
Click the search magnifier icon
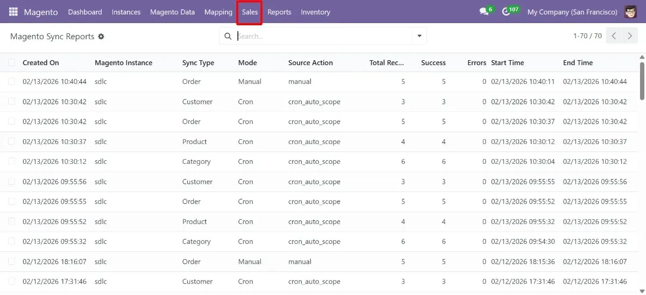(228, 36)
